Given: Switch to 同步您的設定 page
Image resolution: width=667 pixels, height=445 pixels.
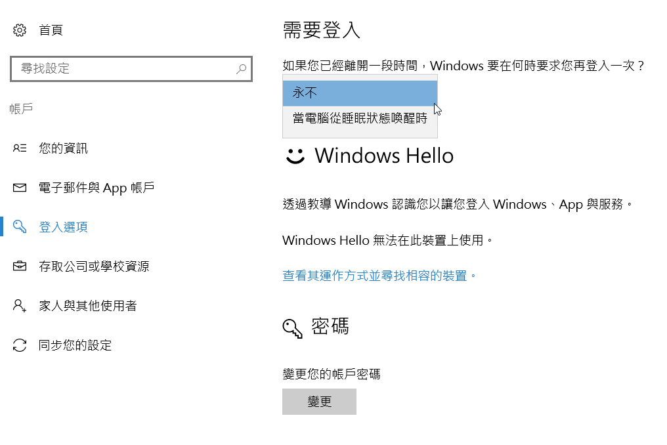Looking at the screenshot, I should point(75,345).
